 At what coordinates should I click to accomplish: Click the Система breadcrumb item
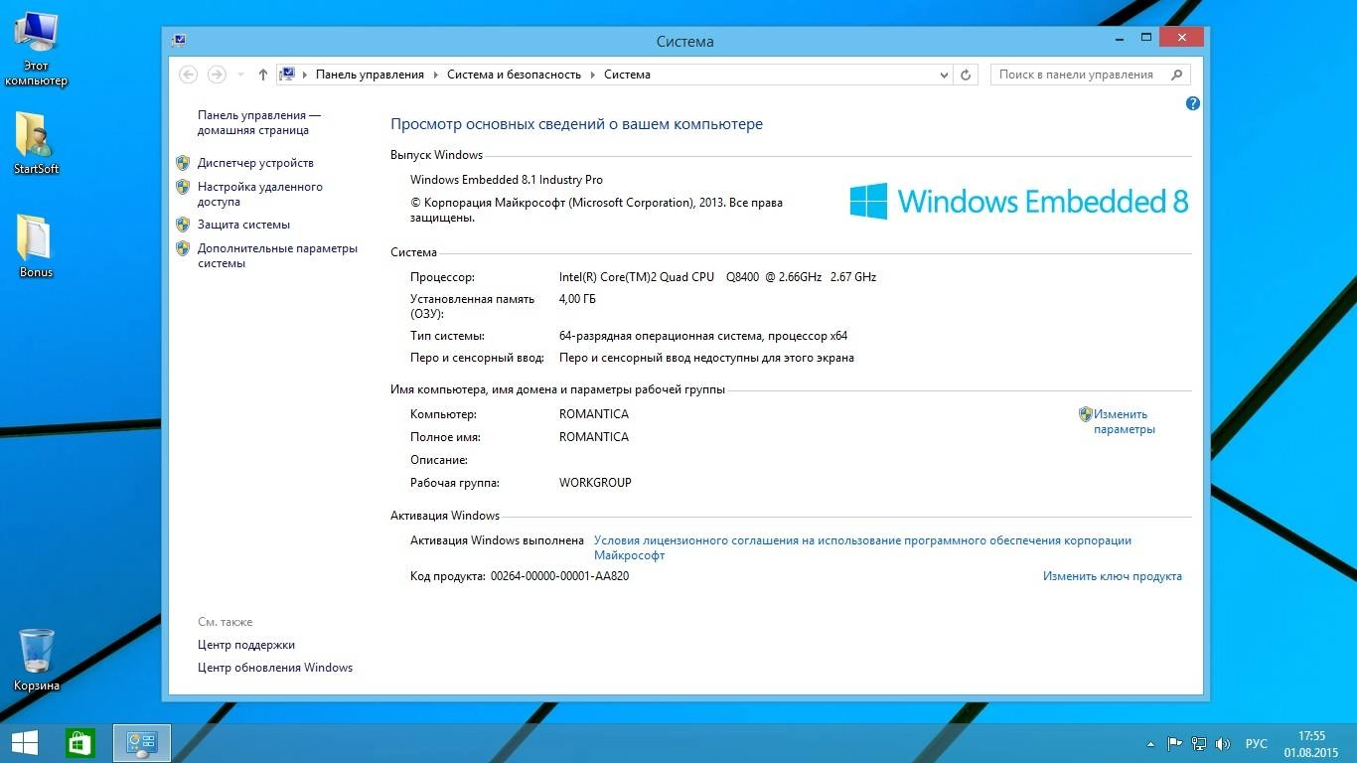627,75
